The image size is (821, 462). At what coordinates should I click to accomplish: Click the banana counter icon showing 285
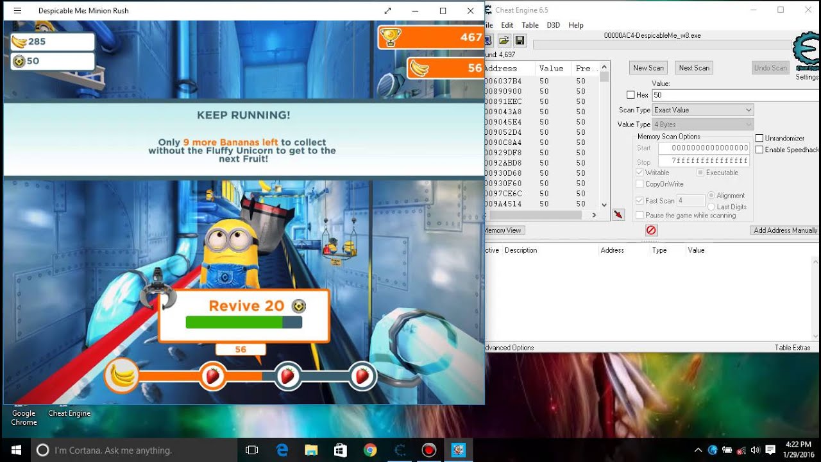19,42
